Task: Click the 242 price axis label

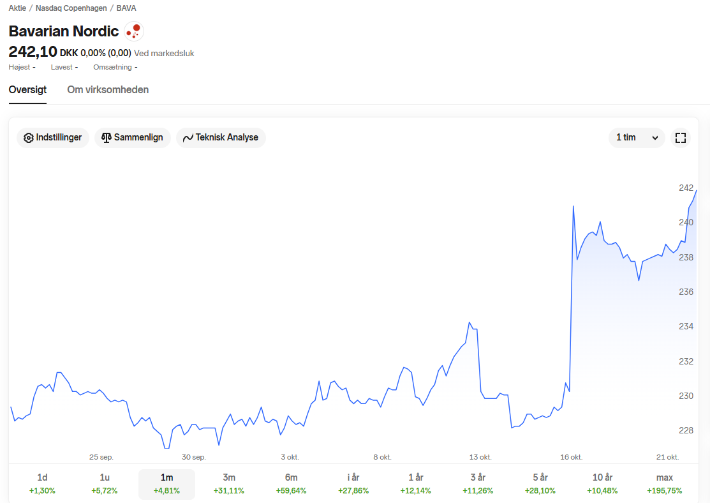Action: click(x=686, y=188)
